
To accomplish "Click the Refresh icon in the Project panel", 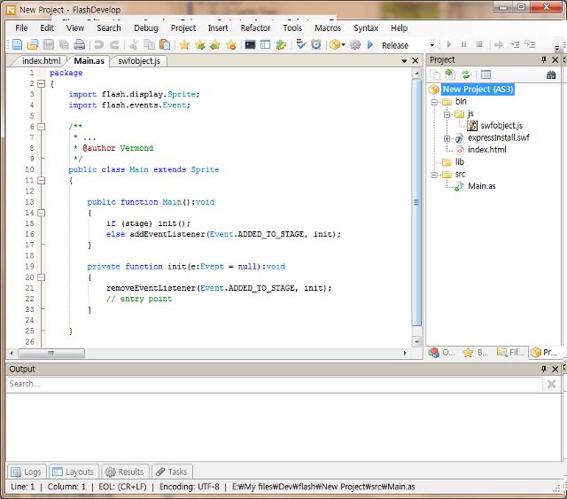I will [x=466, y=75].
